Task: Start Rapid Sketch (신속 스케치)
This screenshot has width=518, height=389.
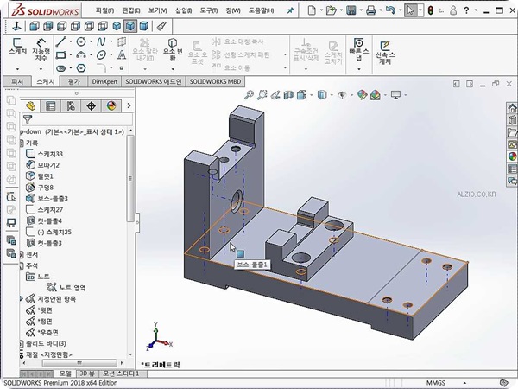Action: (x=385, y=53)
